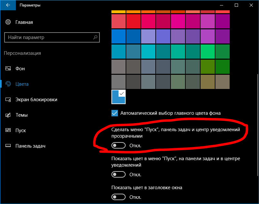Uncheck automatic main background color checkbox
This screenshot has height=204, width=259.
[115, 113]
